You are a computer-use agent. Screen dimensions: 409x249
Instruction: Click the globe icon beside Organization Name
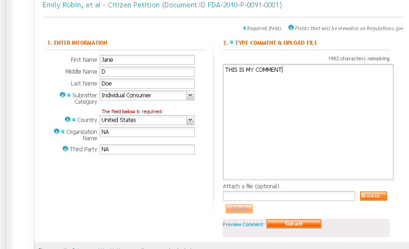point(57,132)
